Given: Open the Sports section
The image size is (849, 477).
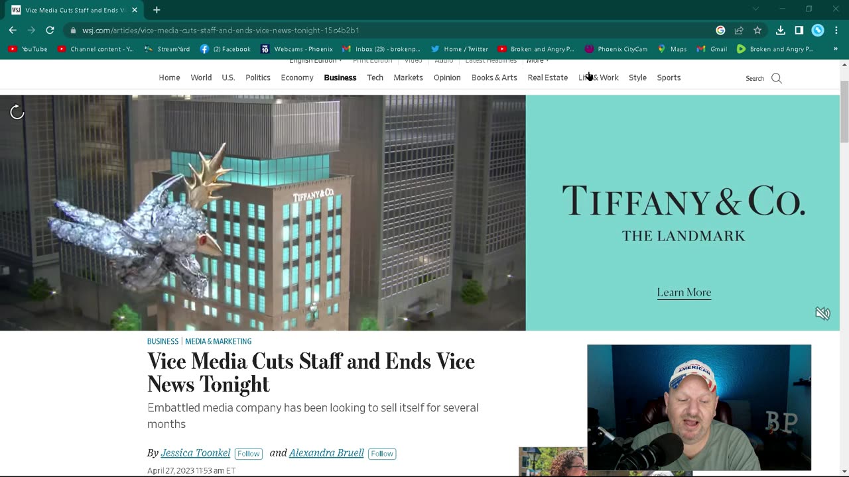Looking at the screenshot, I should tap(669, 78).
